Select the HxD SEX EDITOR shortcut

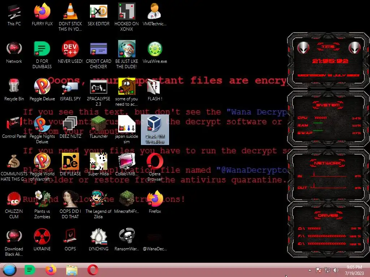(98, 15)
